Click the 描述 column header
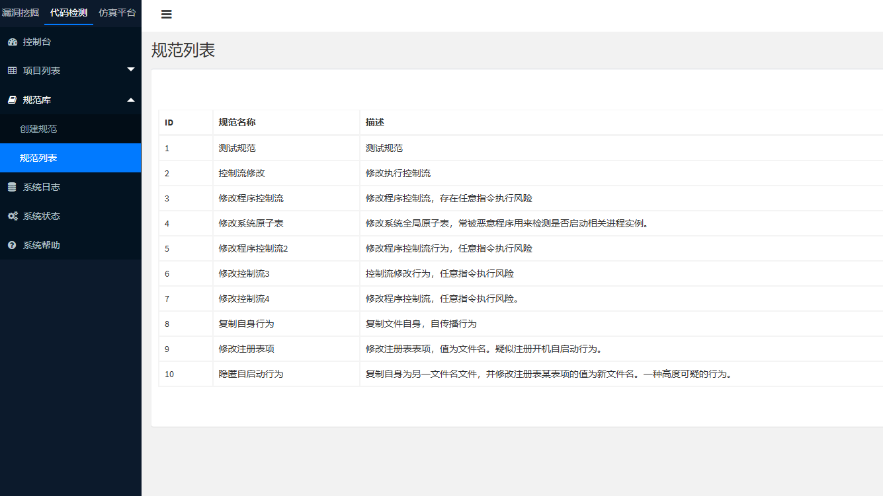Screen dimensions: 883x496 tap(375, 123)
